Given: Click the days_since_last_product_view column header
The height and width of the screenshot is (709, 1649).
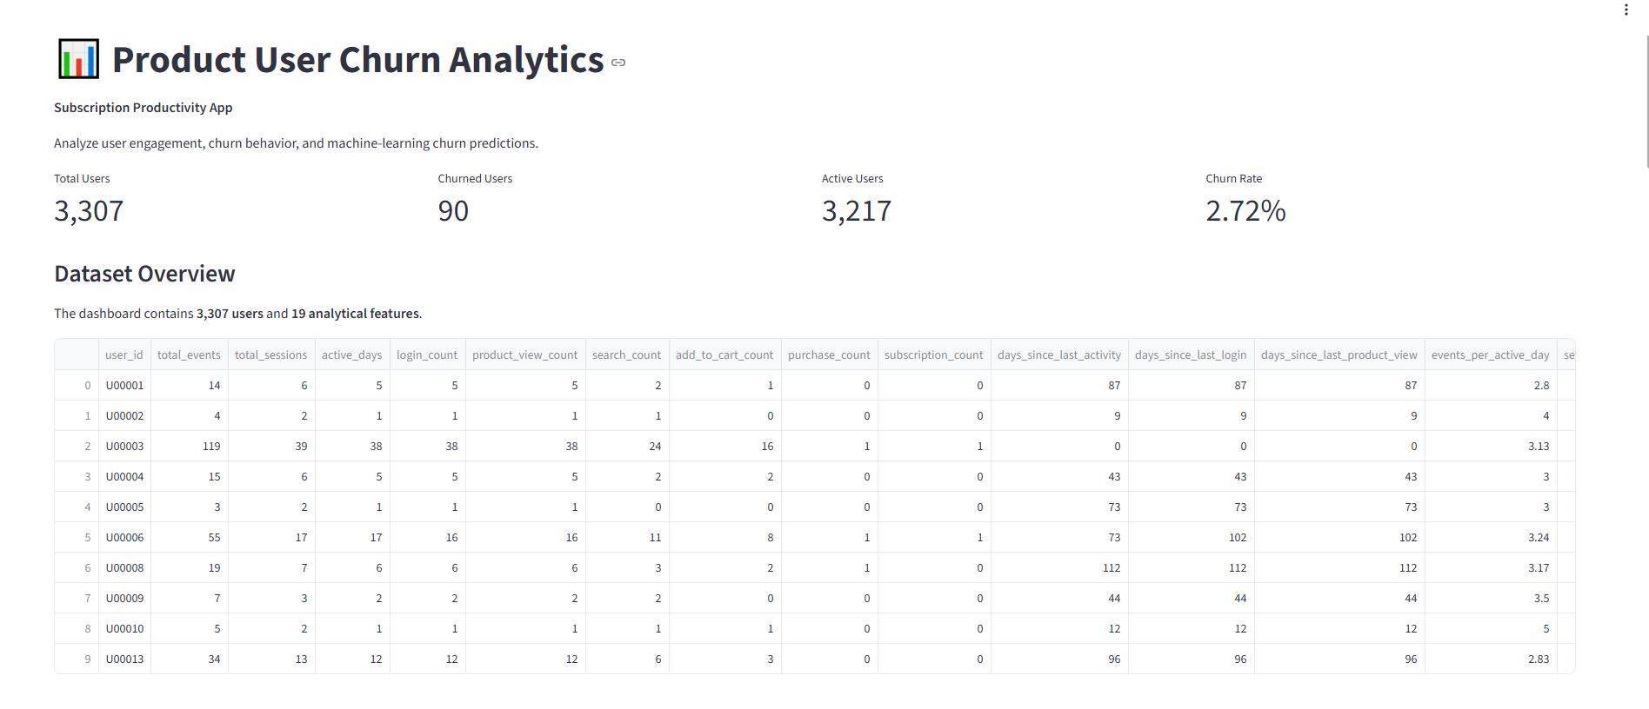Looking at the screenshot, I should coord(1339,354).
